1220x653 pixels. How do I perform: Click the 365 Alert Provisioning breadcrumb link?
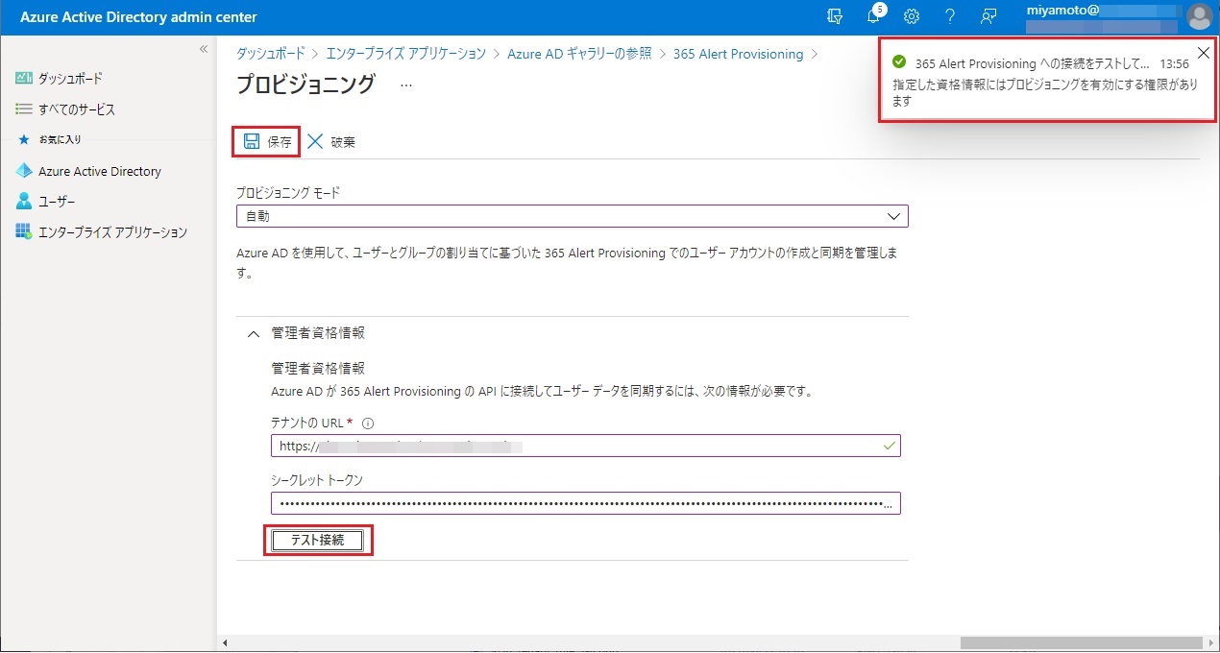[x=738, y=54]
